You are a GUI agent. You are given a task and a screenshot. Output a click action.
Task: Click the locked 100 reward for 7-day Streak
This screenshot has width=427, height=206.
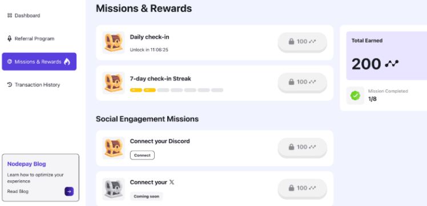[x=303, y=83]
